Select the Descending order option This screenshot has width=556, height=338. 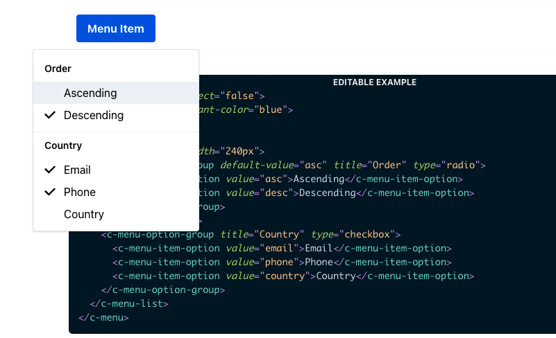(x=116, y=115)
